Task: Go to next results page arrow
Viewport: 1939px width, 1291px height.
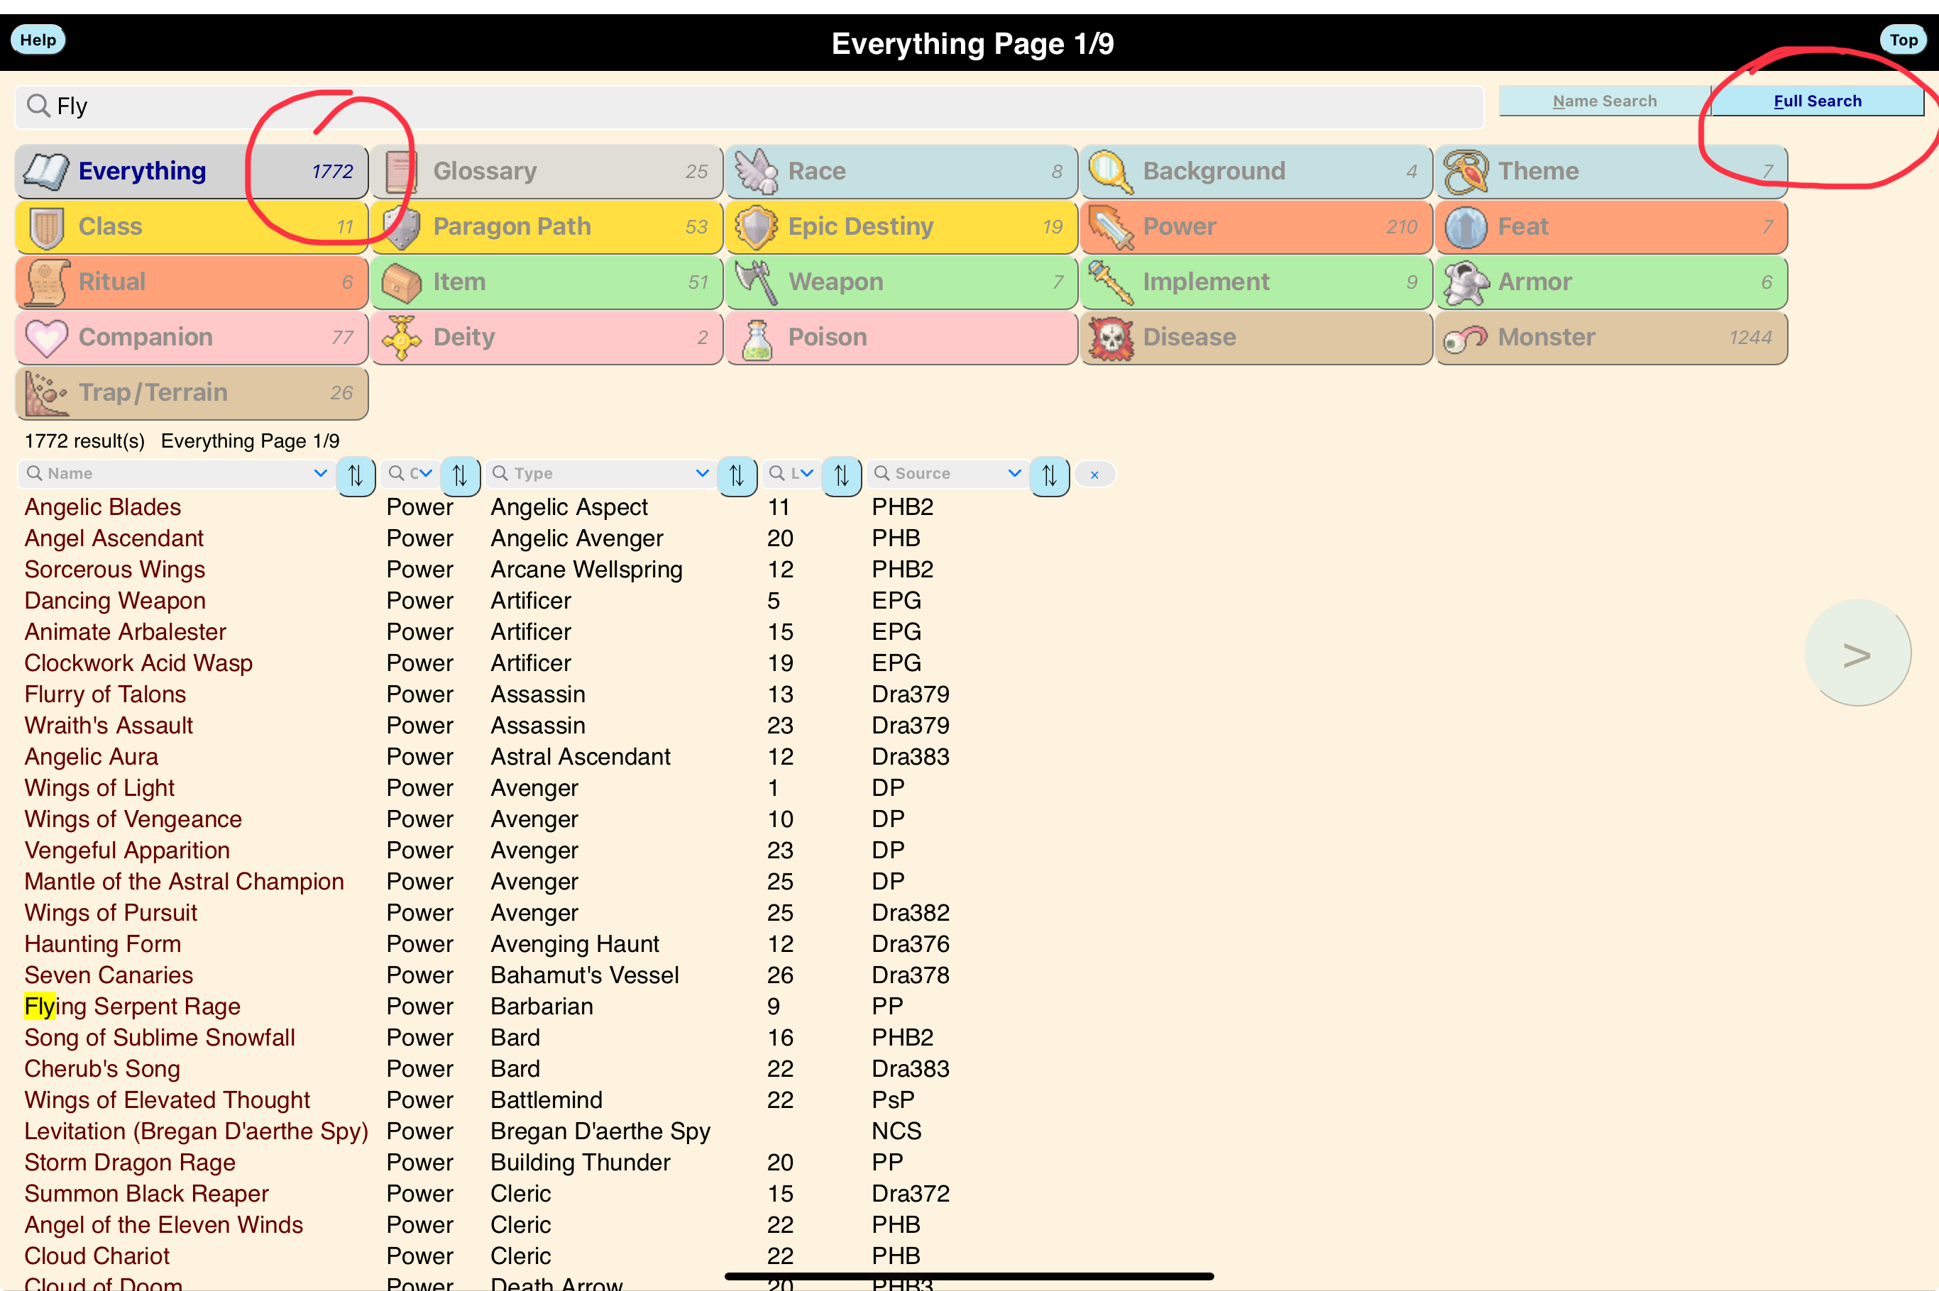Action: tap(1857, 654)
